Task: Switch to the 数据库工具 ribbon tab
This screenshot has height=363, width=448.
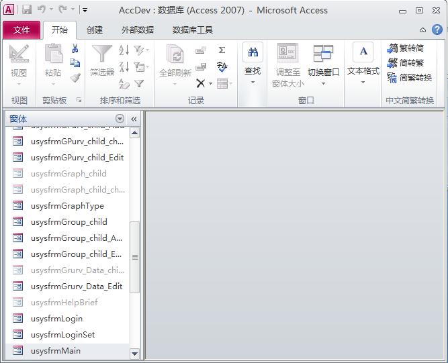Action: pyautogui.click(x=192, y=30)
